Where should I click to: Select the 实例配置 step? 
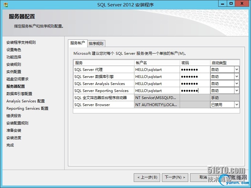14,72
